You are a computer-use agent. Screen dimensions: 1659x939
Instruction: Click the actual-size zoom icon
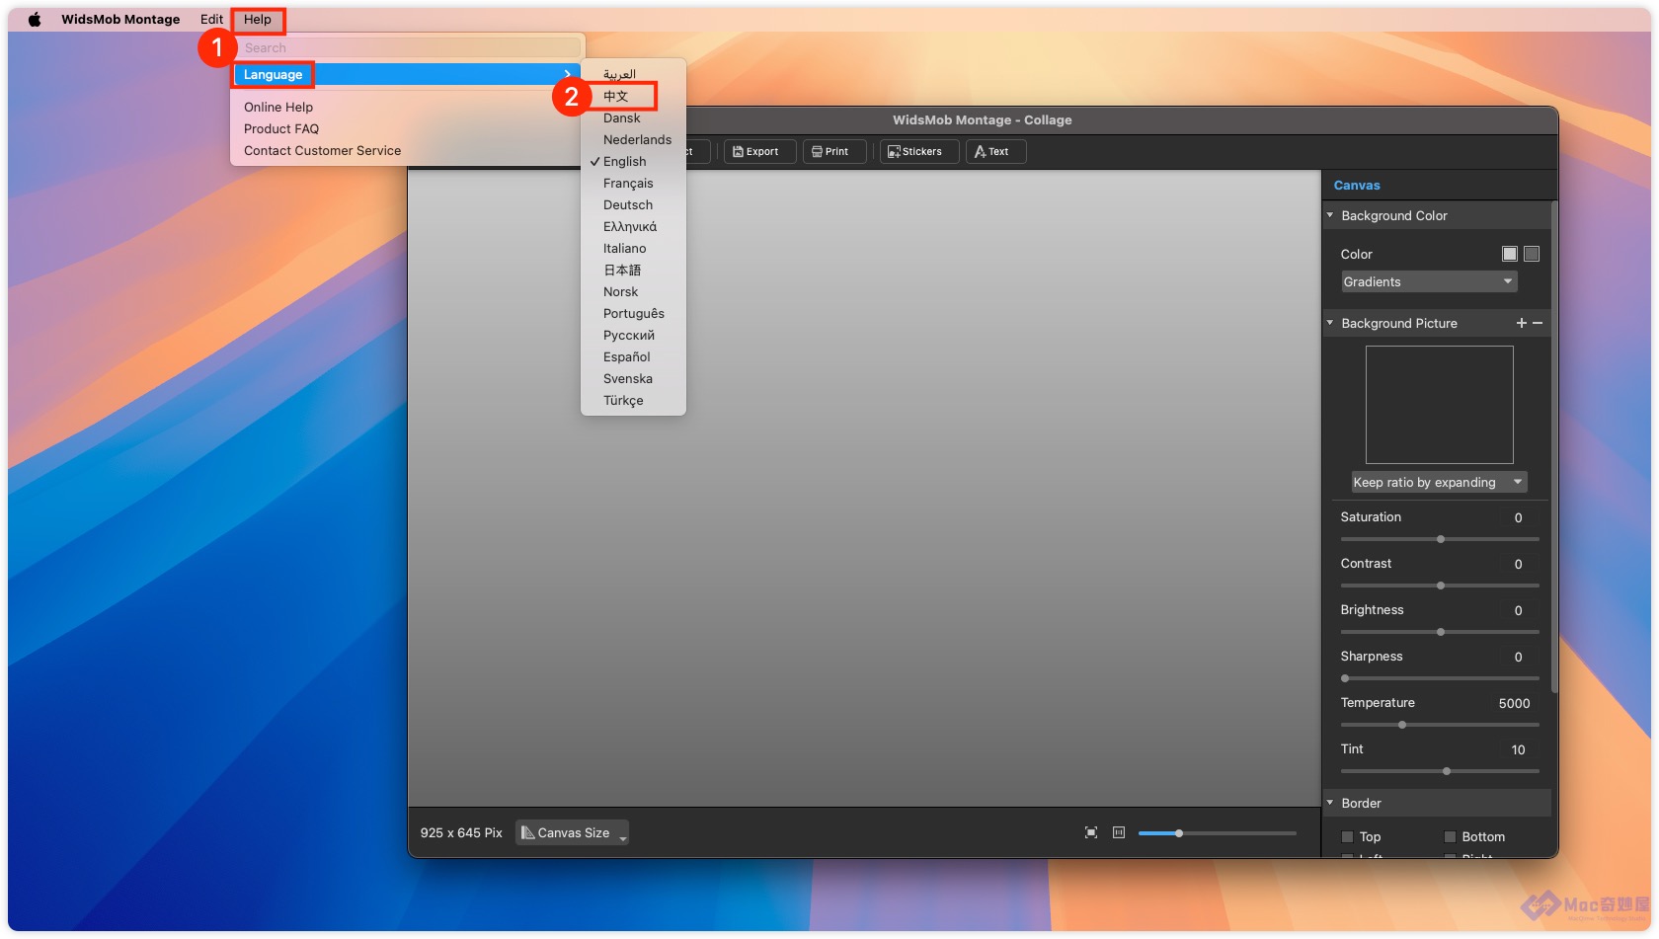1119,832
